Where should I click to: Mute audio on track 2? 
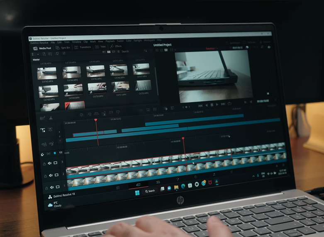pyautogui.click(x=51, y=176)
